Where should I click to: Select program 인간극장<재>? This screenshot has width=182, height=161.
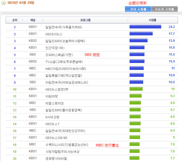click(x=55, y=48)
